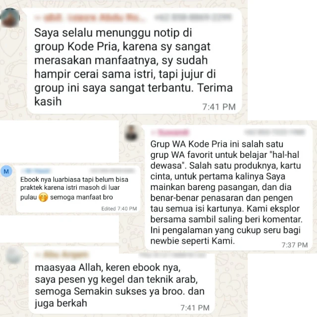Tap the 'Edited 7:40 PM' label

point(119,209)
